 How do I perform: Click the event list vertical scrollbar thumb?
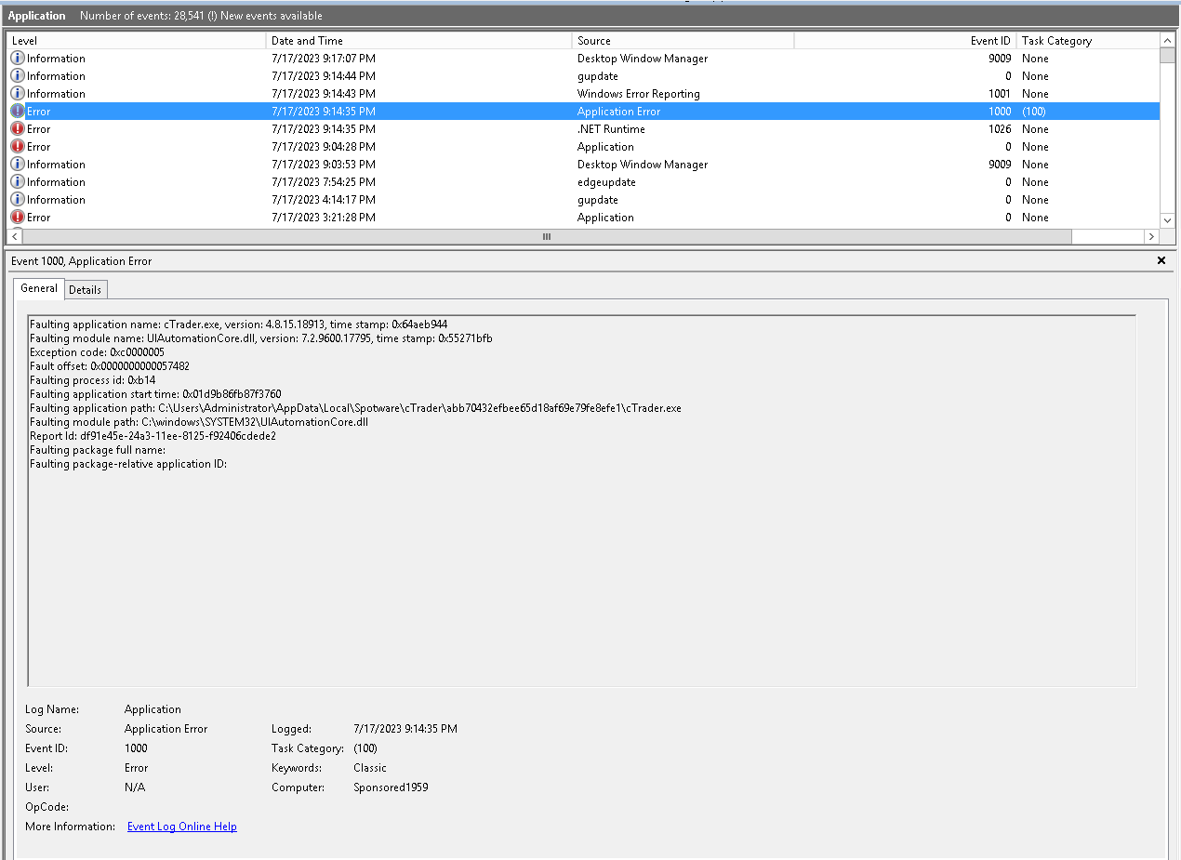pos(1168,55)
